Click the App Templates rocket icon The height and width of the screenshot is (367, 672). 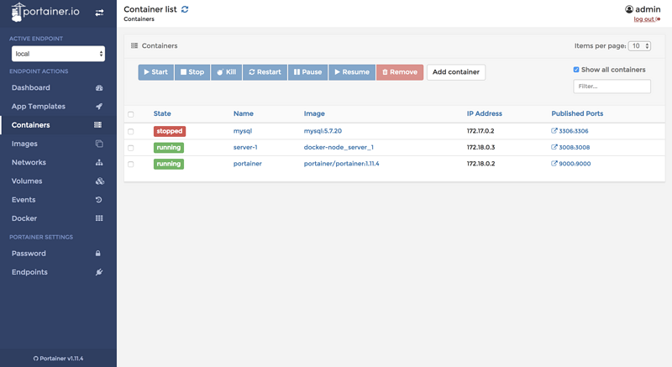[x=99, y=107]
